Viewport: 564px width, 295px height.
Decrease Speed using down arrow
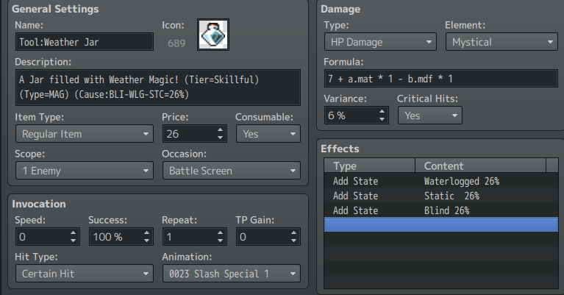tap(74, 241)
